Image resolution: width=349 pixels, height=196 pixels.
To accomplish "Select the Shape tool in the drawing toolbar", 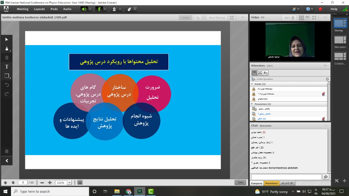I will (6, 76).
